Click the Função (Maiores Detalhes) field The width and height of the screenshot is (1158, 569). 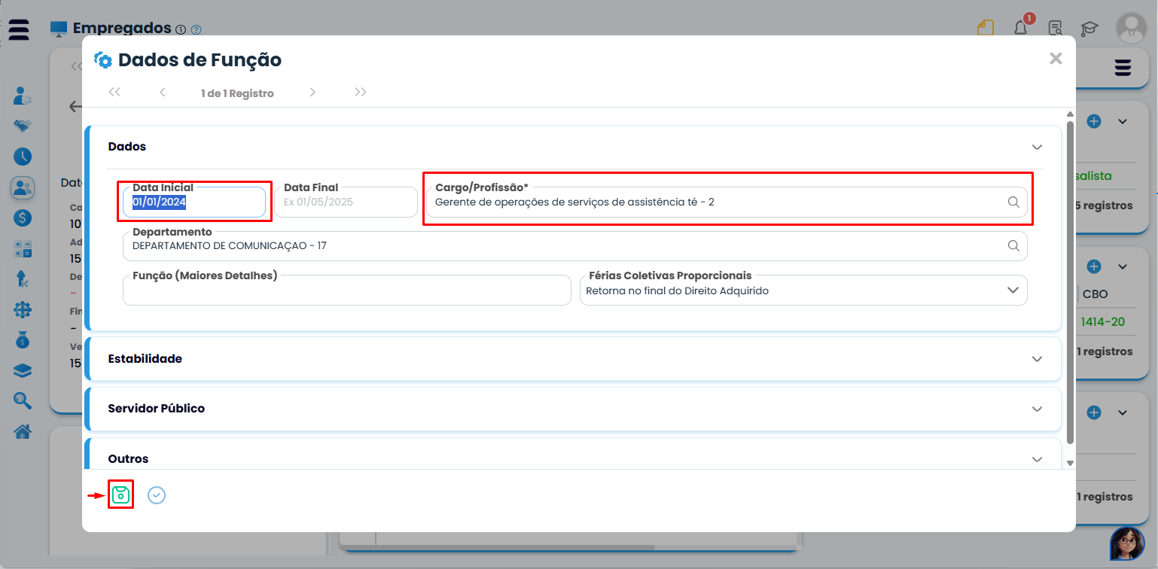coord(346,290)
